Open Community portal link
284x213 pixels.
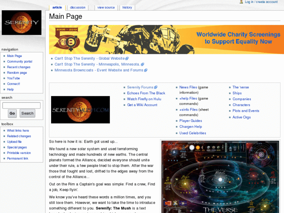(20, 61)
